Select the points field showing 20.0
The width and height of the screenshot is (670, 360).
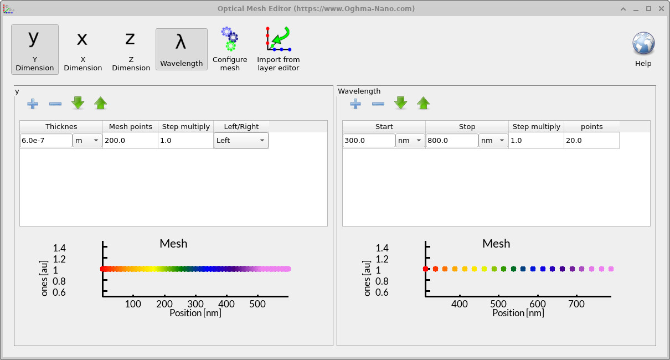pos(591,140)
